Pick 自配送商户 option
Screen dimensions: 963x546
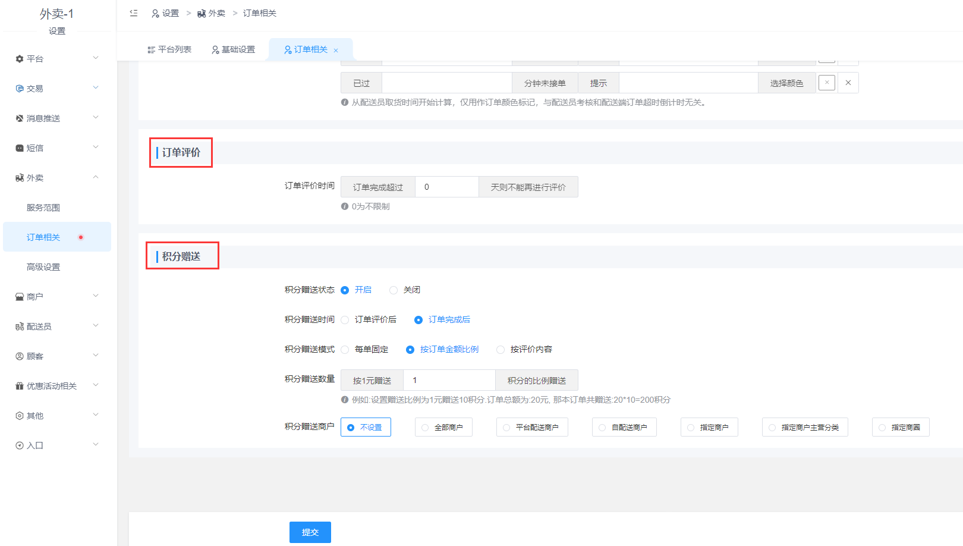point(624,427)
